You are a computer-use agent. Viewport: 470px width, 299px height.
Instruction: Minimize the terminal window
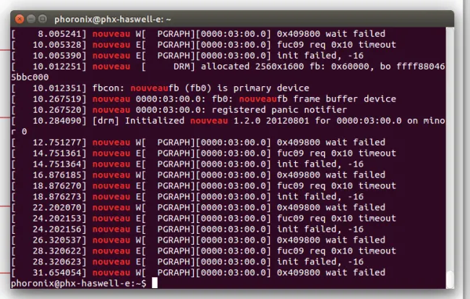[x=31, y=20]
